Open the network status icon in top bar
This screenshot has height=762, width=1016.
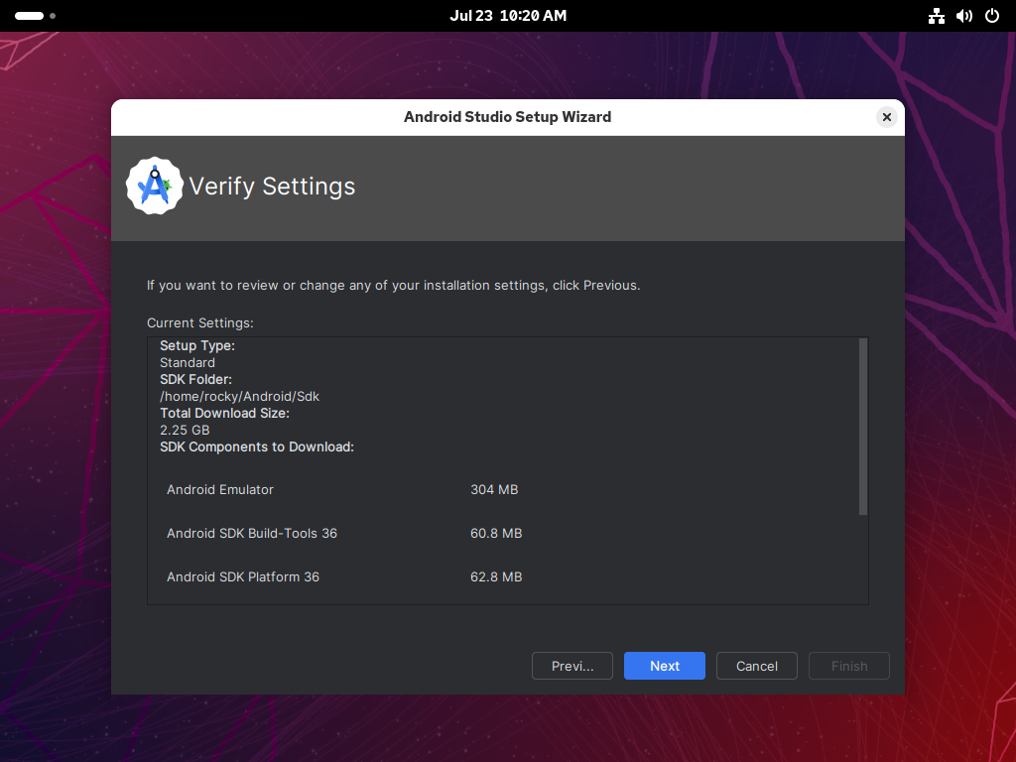point(936,16)
